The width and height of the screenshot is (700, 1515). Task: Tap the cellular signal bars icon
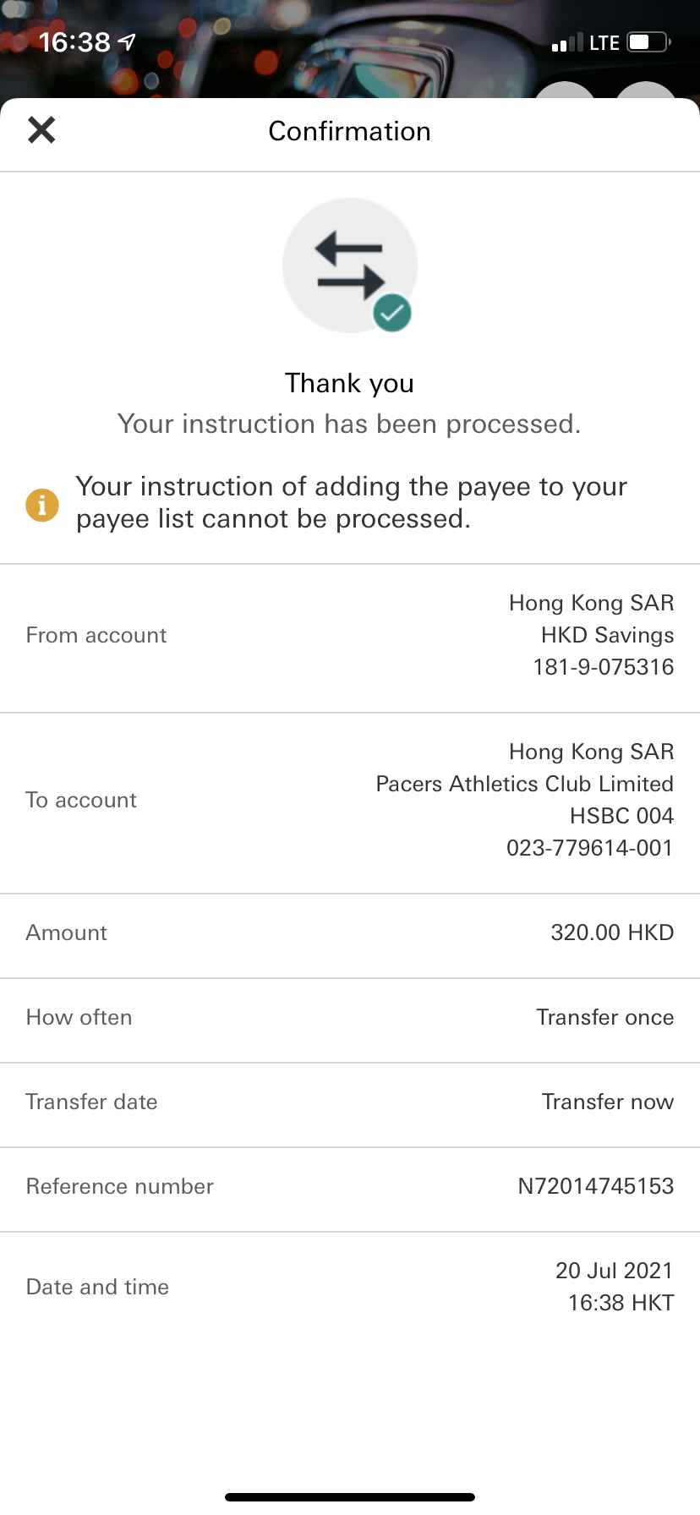tap(566, 43)
